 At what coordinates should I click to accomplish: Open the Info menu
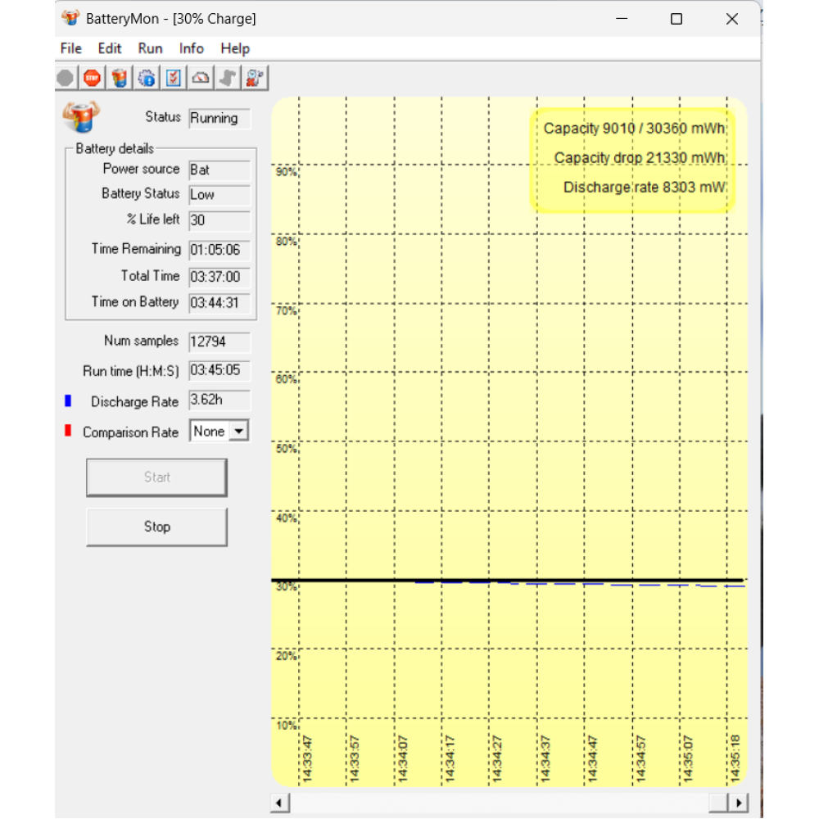tap(192, 48)
